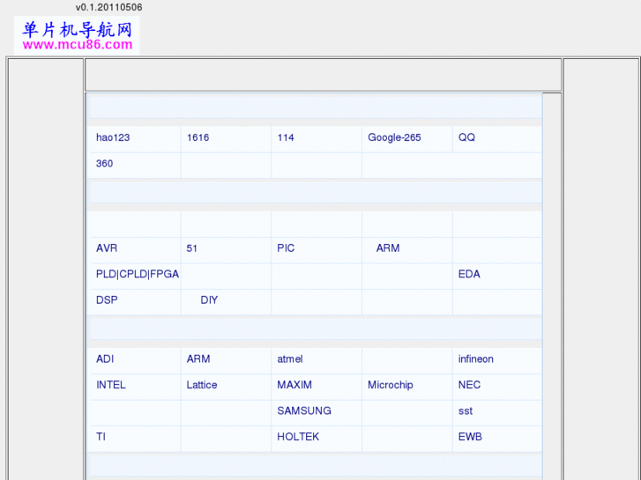This screenshot has width=641, height=480.
Task: Open the DIY link
Action: (209, 300)
